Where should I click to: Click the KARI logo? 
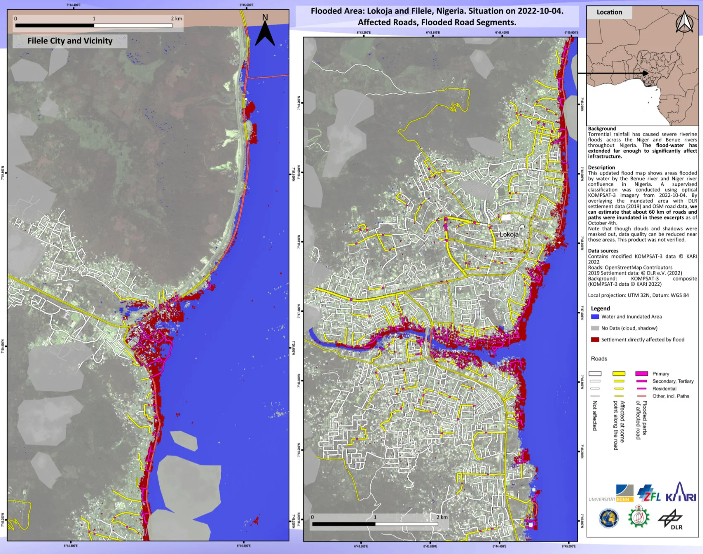[680, 492]
